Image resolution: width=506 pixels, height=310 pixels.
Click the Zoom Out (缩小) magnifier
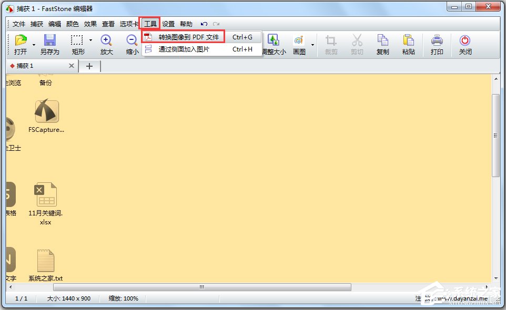131,40
